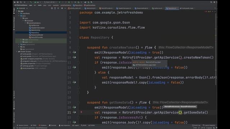The width and height of the screenshot is (230, 129).
Task: Click the suspend call gutter icon on line 12
Action: [74, 67]
